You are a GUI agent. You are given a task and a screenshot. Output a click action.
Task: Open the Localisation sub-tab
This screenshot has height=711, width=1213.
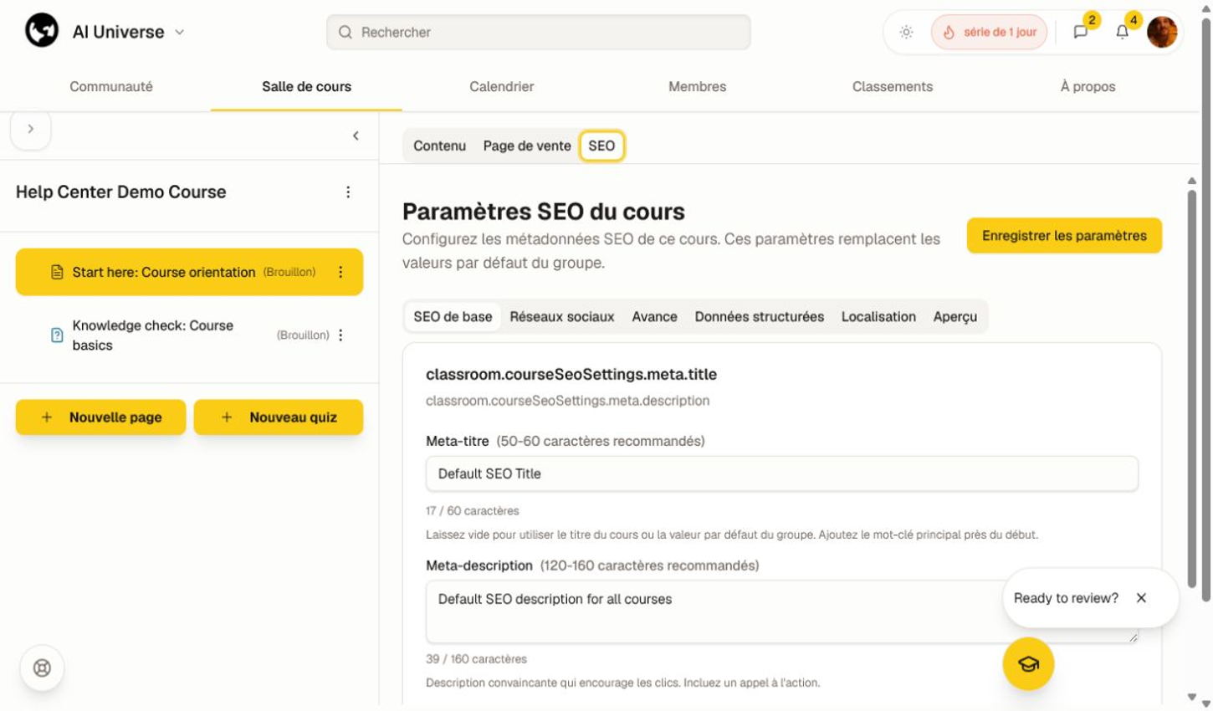[x=878, y=316]
